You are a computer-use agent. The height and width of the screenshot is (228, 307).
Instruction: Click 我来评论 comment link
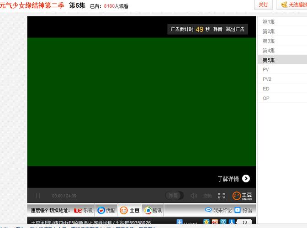point(218,210)
